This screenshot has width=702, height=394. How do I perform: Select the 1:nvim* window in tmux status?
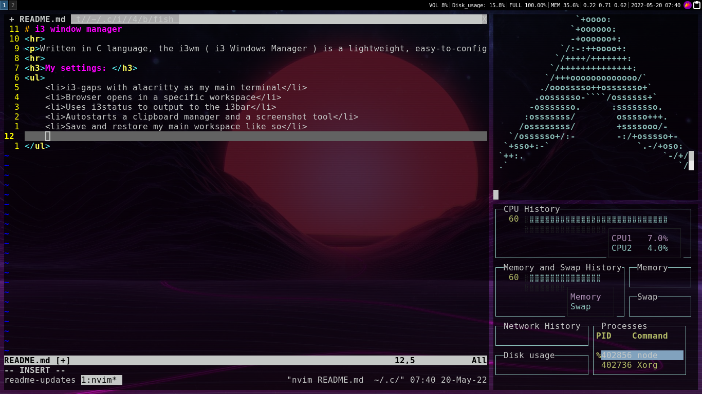(x=102, y=380)
